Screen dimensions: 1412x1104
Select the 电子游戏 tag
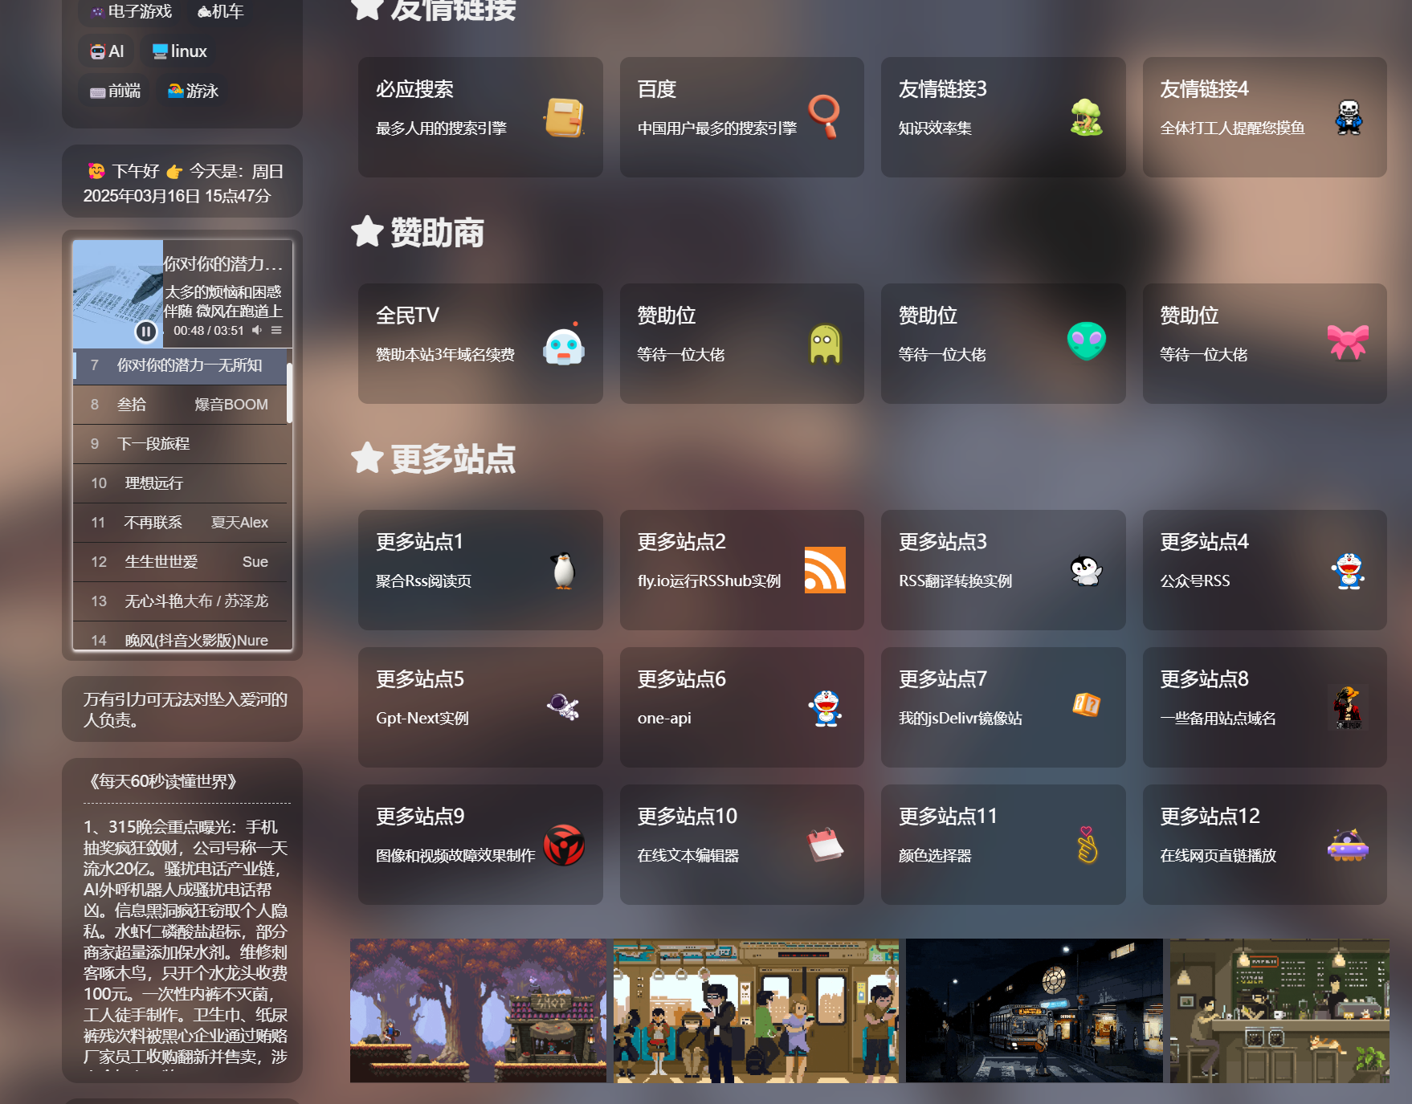(x=131, y=11)
